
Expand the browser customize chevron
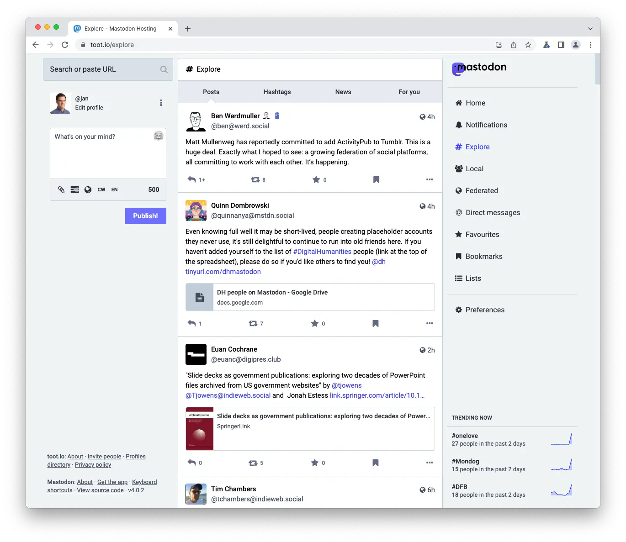point(590,28)
